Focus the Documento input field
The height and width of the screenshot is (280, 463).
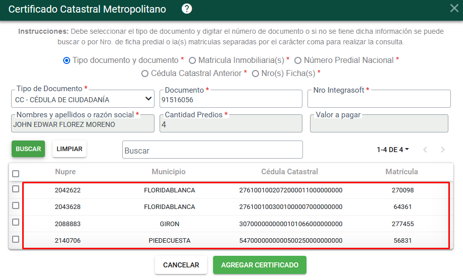[231, 99]
